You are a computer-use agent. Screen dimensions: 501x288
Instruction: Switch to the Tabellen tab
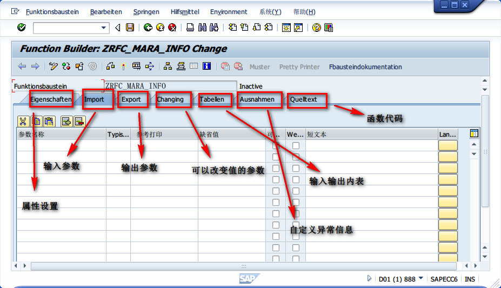click(212, 99)
